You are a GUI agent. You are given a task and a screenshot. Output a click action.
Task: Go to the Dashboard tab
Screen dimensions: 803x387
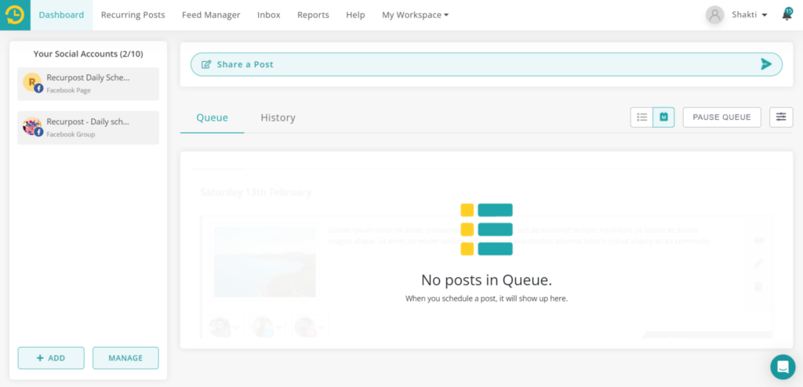[61, 15]
